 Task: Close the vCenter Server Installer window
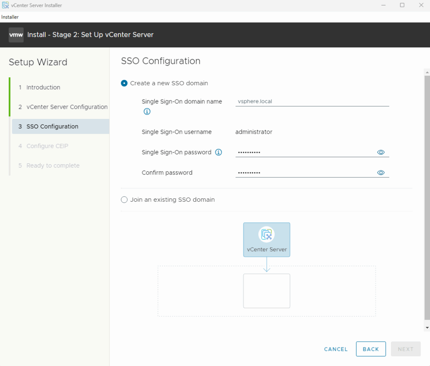point(421,5)
